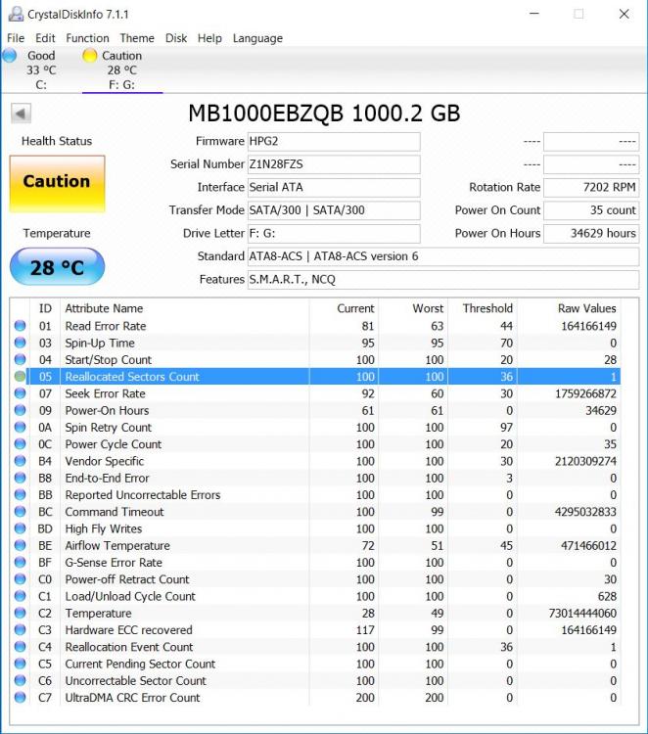Click the status orb beside Spin-Up Time
The height and width of the screenshot is (734, 648).
(x=21, y=343)
